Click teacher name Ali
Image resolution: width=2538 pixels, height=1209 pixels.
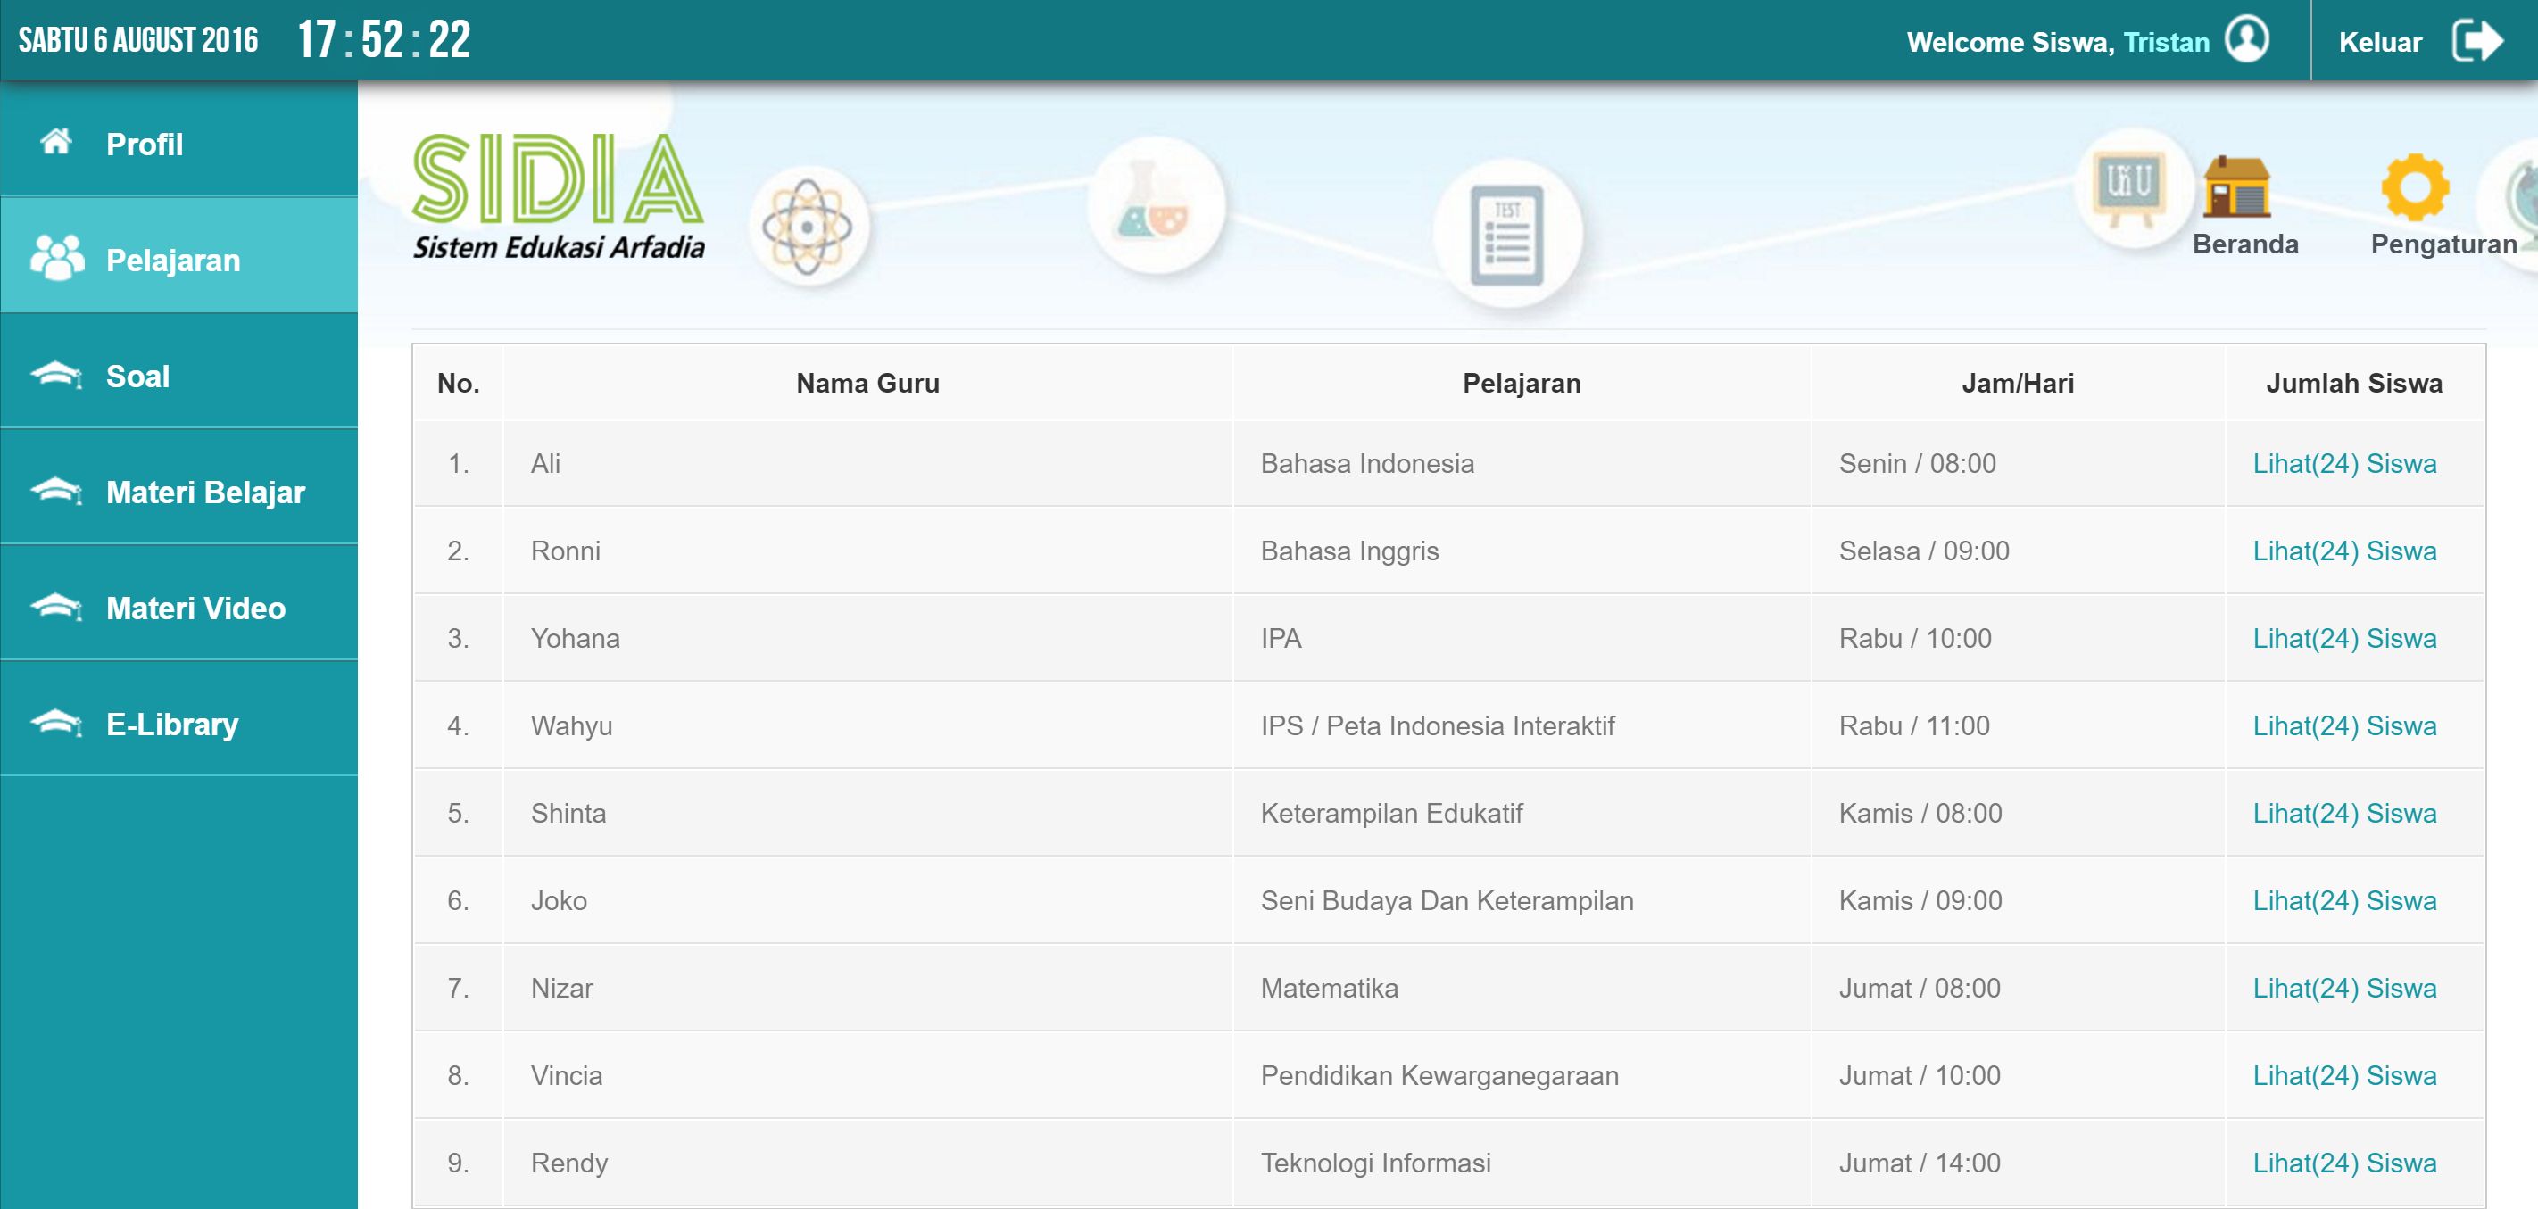point(545,464)
